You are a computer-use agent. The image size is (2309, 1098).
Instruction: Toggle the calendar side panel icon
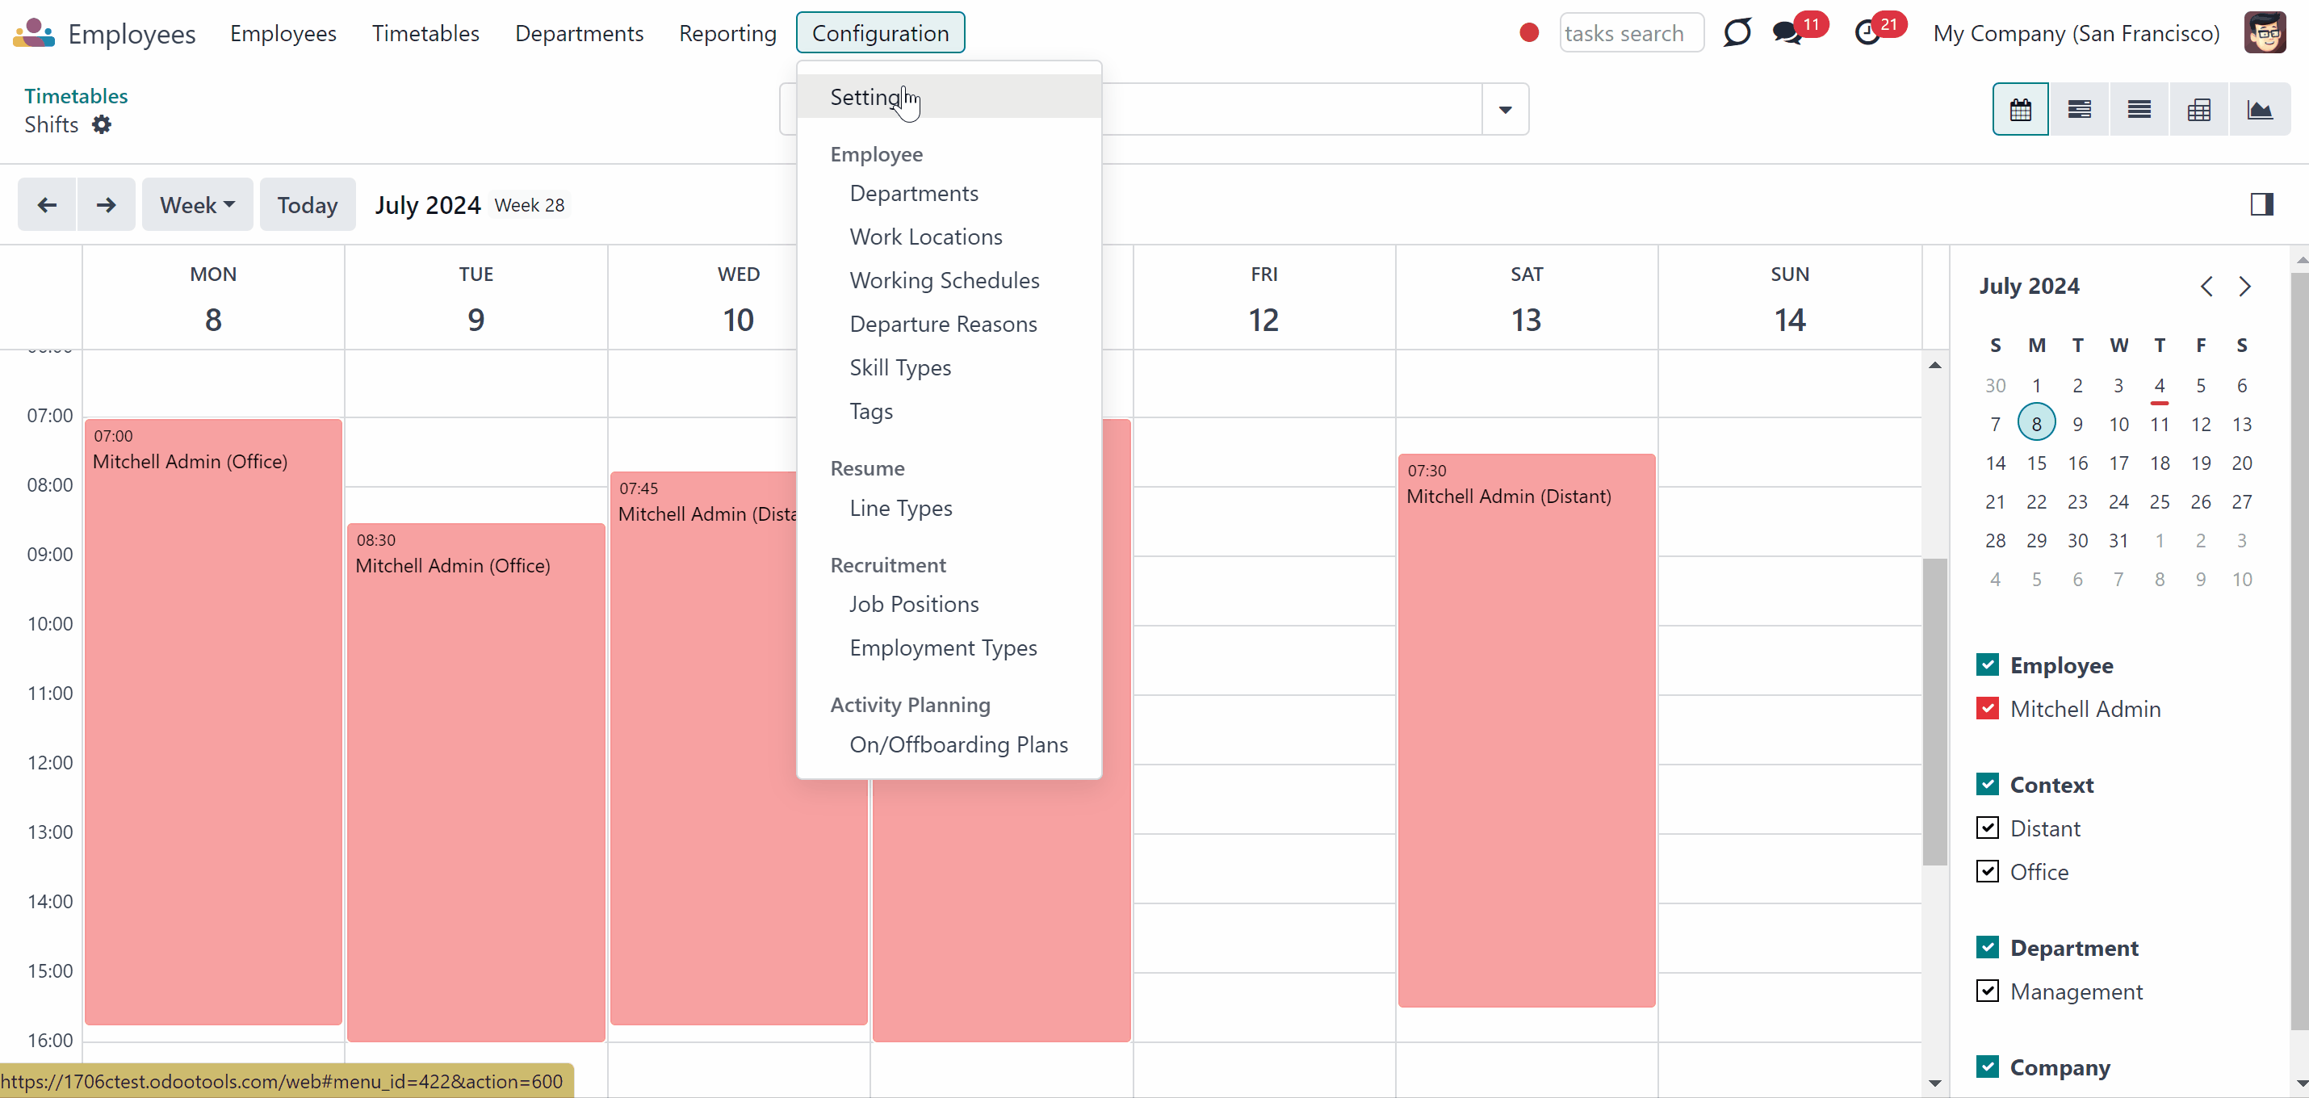[2261, 204]
